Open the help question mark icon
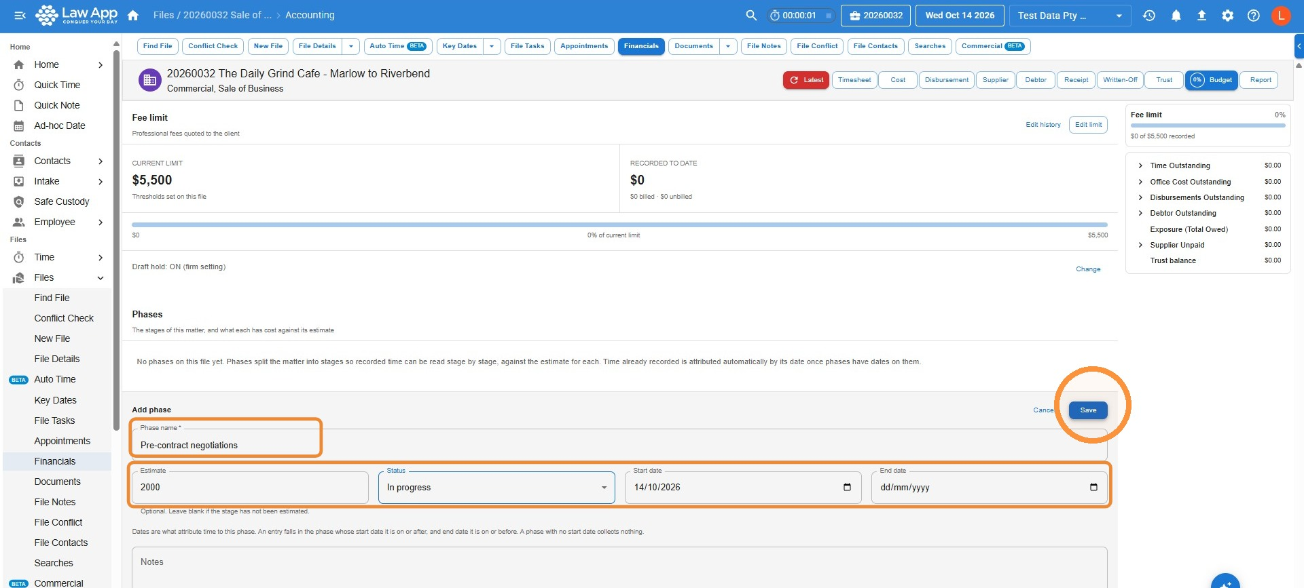The height and width of the screenshot is (588, 1304). point(1254,15)
